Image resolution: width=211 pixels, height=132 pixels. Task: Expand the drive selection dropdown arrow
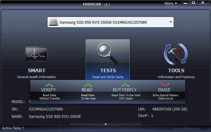tap(171, 22)
